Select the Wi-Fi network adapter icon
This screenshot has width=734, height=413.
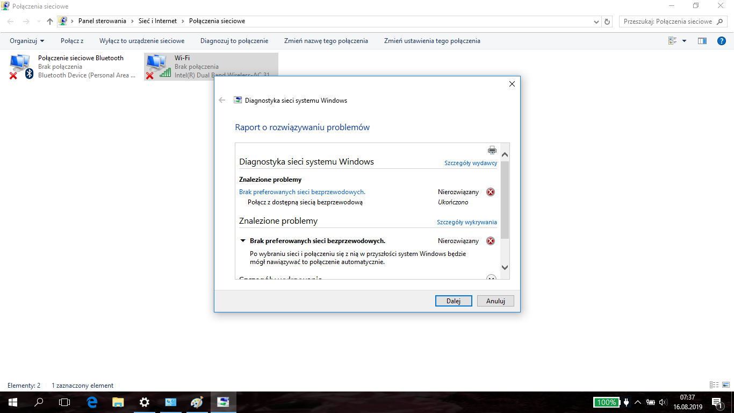(x=158, y=67)
